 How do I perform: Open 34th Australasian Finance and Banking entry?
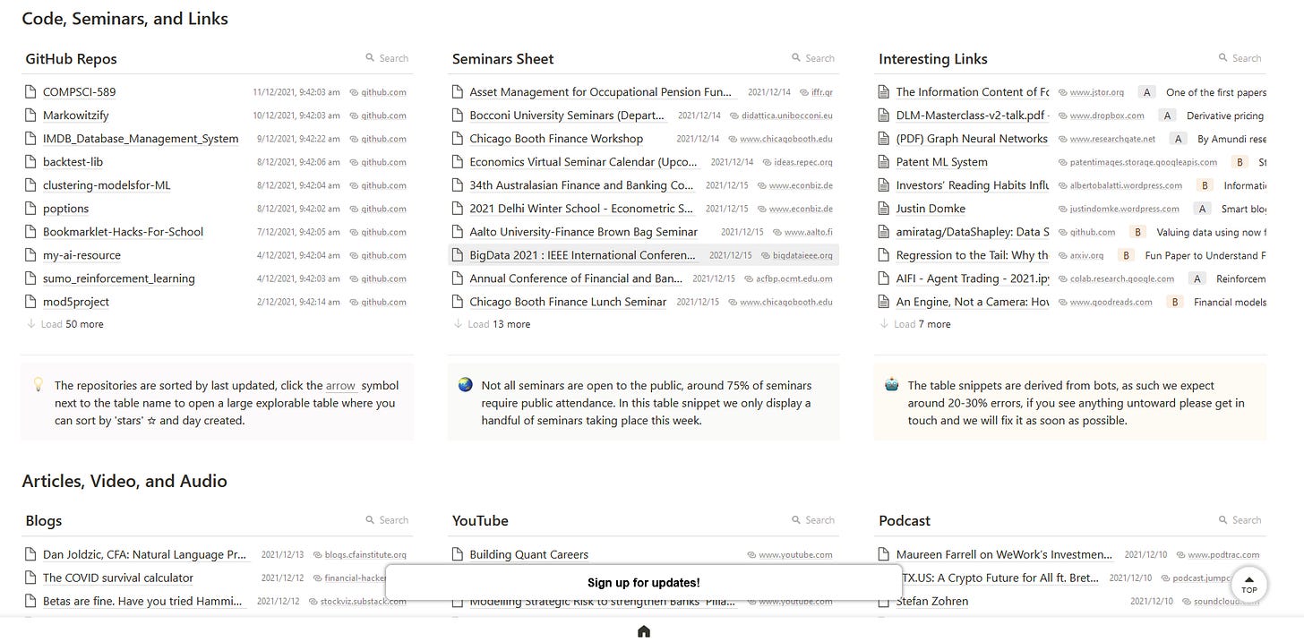coord(581,185)
